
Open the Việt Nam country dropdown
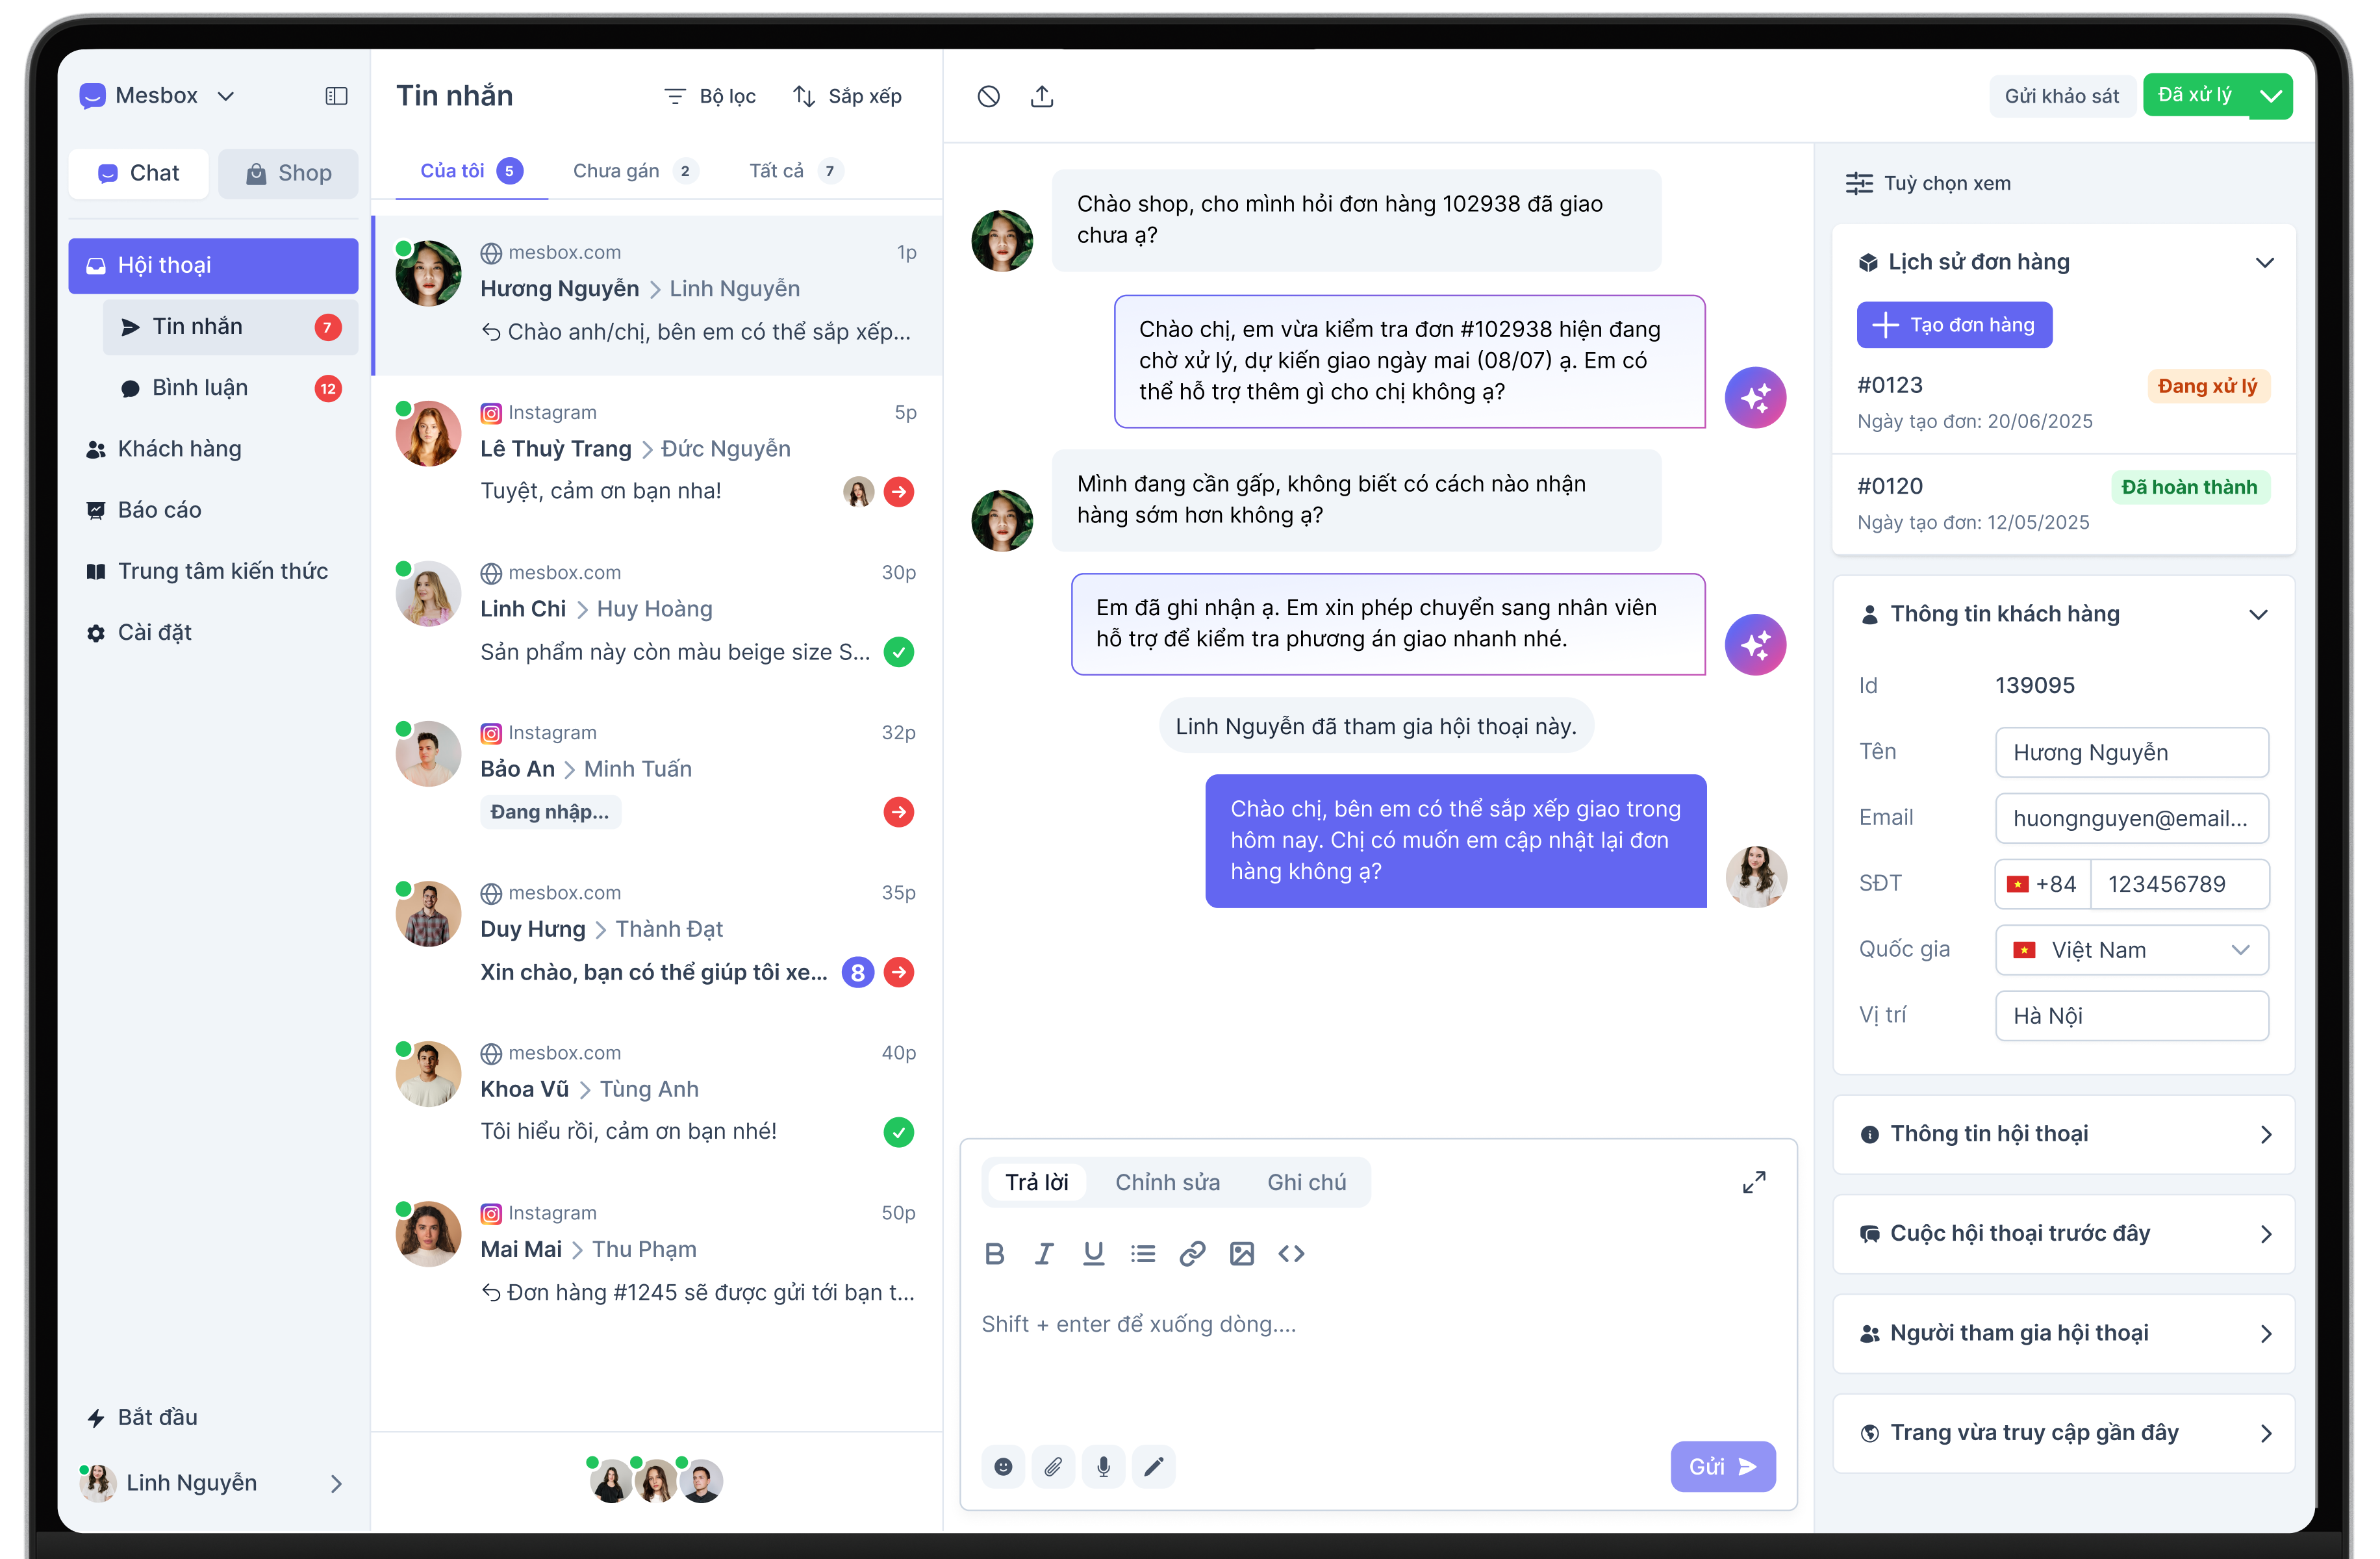2132,950
